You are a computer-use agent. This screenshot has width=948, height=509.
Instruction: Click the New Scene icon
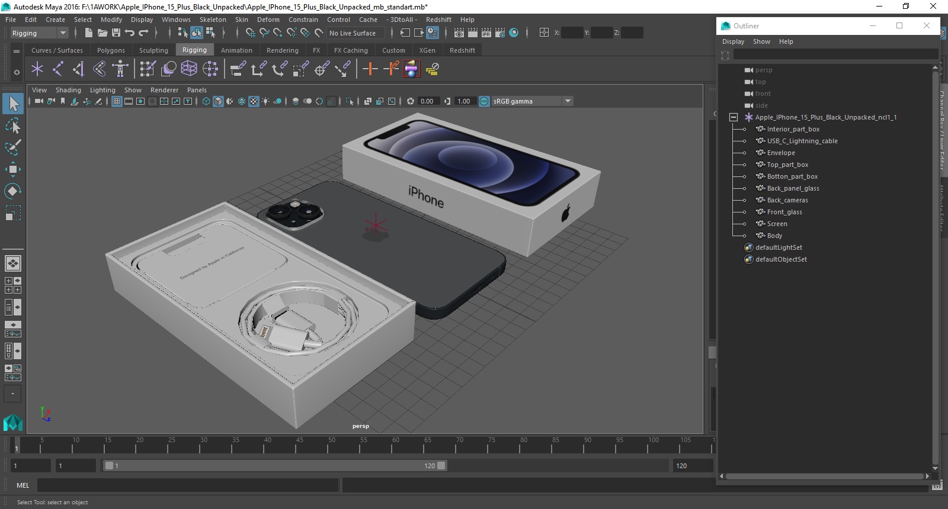point(88,33)
